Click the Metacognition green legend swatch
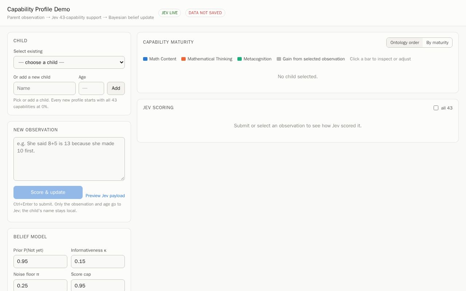 (x=240, y=59)
